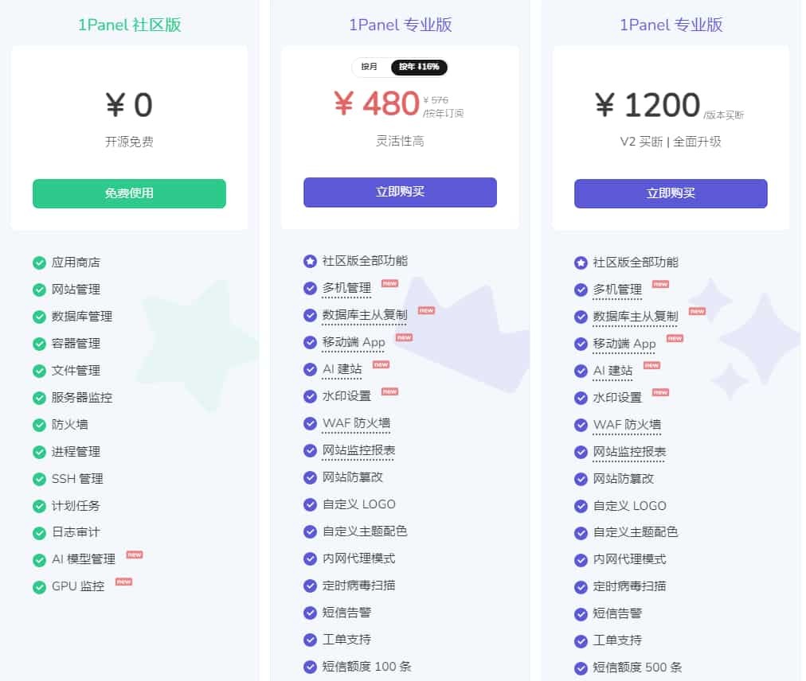Image resolution: width=806 pixels, height=681 pixels.
Task: Click the new badge beside AI 模型管理
Action: click(x=135, y=555)
